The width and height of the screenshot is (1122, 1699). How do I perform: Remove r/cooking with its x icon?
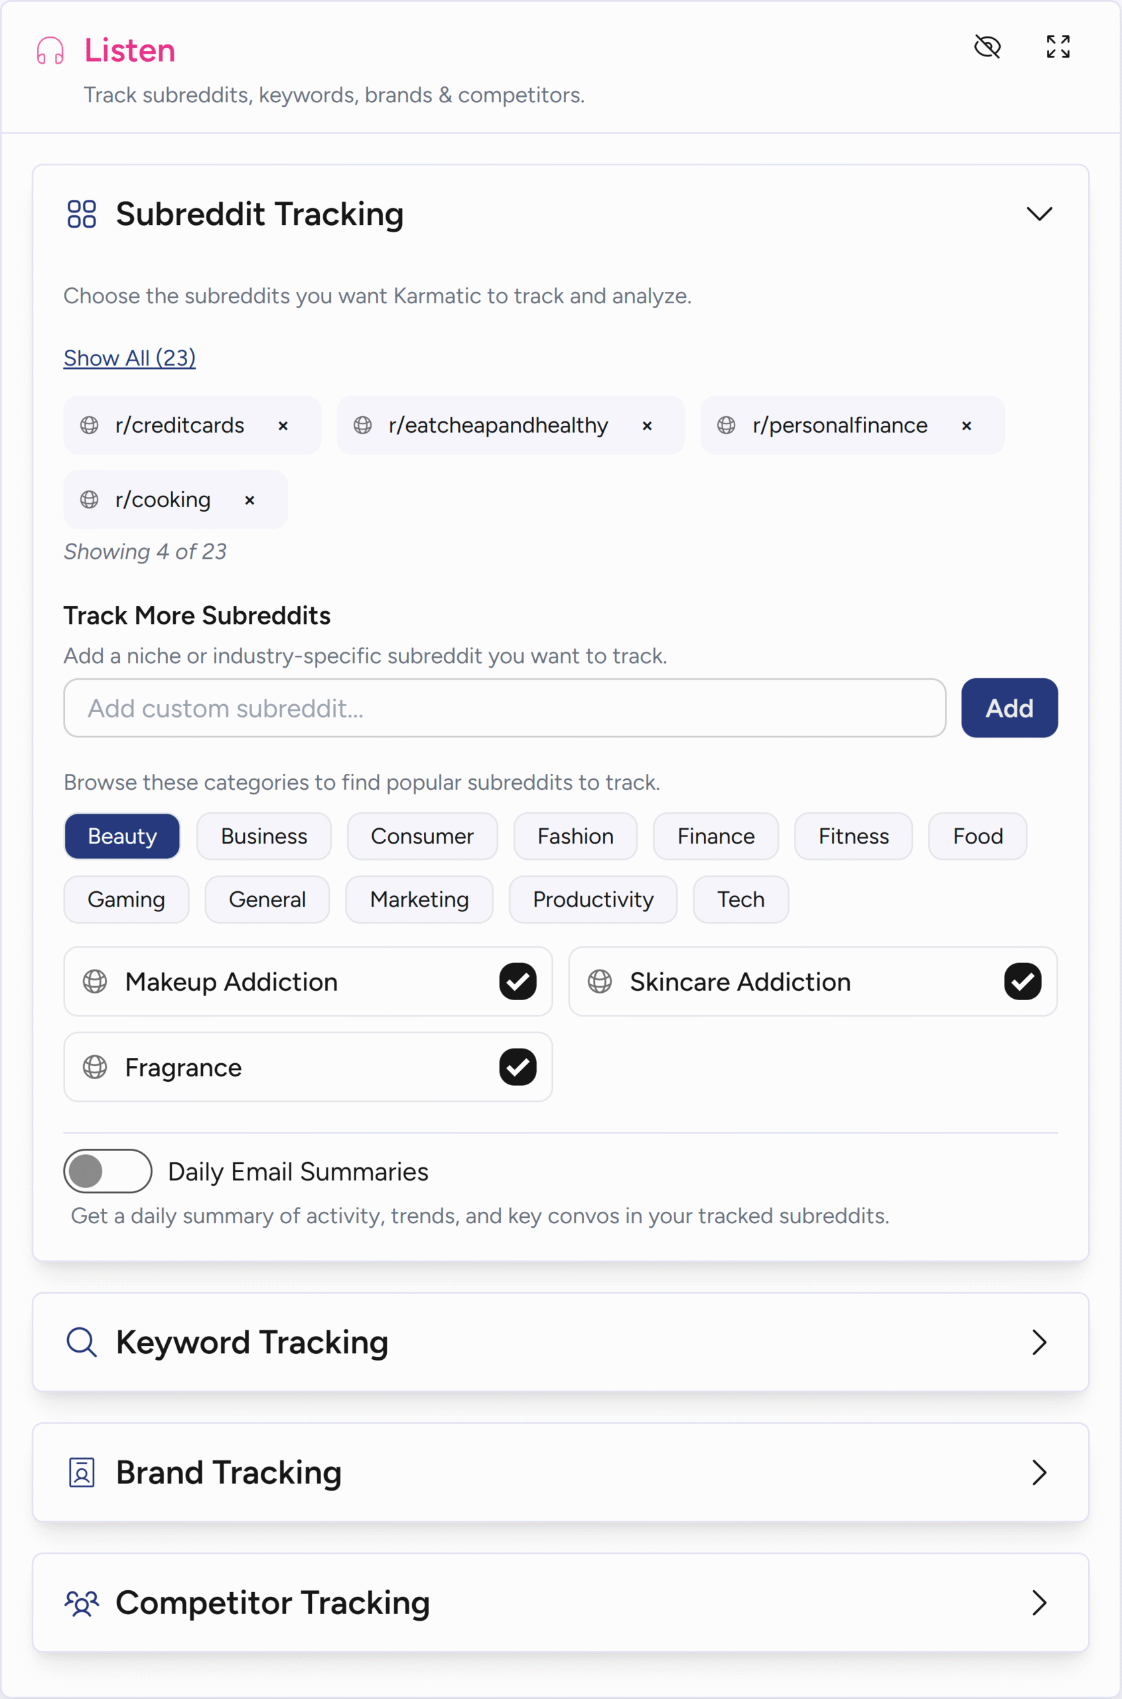249,500
